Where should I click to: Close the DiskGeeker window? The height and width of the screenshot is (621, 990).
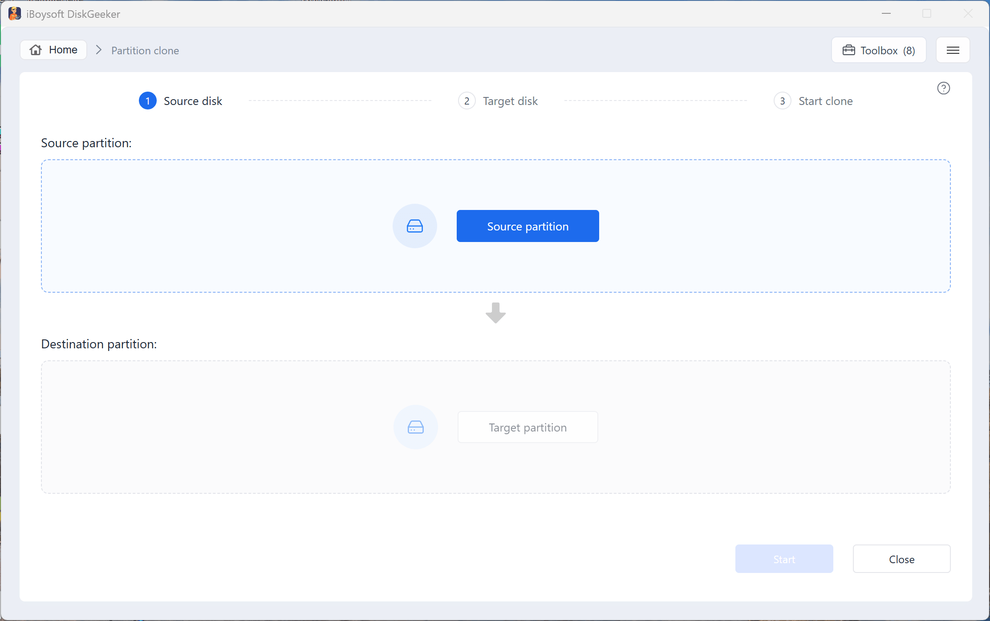tap(968, 13)
